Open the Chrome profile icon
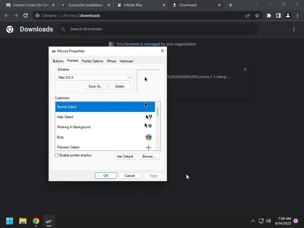Viewport: 304px width, 228px height. (288, 15)
